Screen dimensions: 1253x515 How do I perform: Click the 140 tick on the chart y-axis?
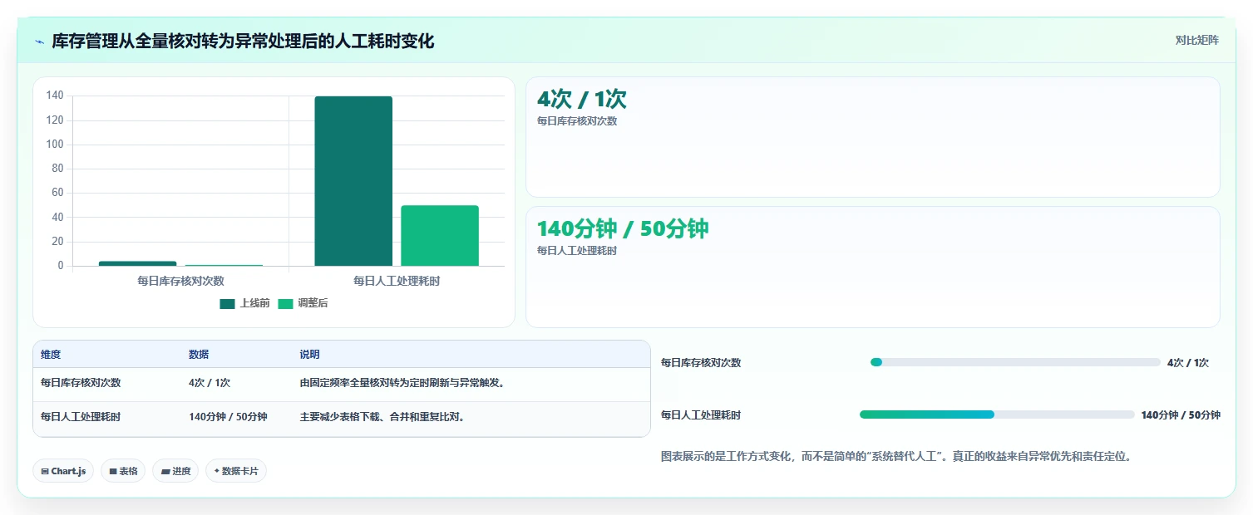click(55, 96)
